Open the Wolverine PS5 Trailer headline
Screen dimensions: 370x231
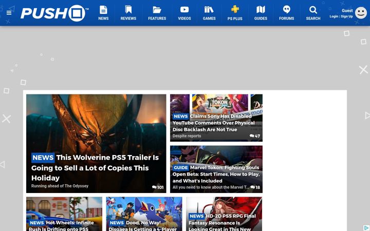click(x=95, y=167)
